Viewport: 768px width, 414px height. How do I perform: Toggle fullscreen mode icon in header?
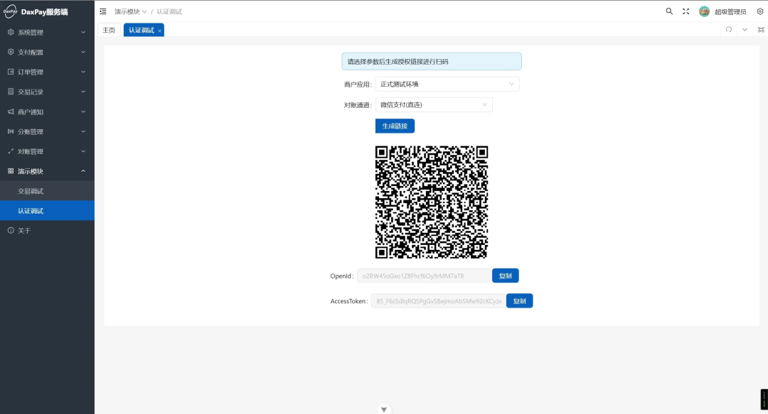point(686,11)
